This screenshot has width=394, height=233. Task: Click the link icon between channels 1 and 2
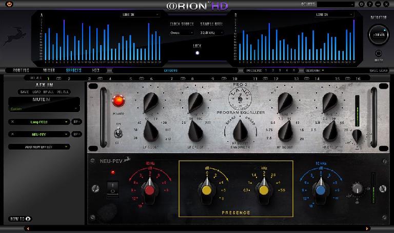58,78
